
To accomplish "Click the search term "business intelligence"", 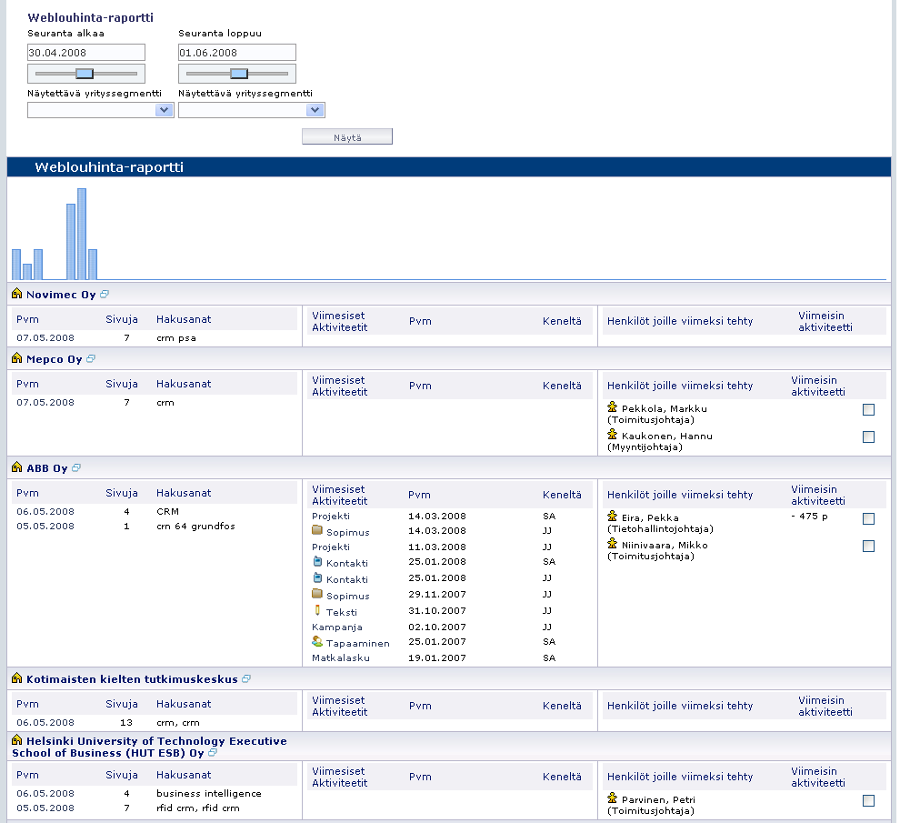I will 209,793.
